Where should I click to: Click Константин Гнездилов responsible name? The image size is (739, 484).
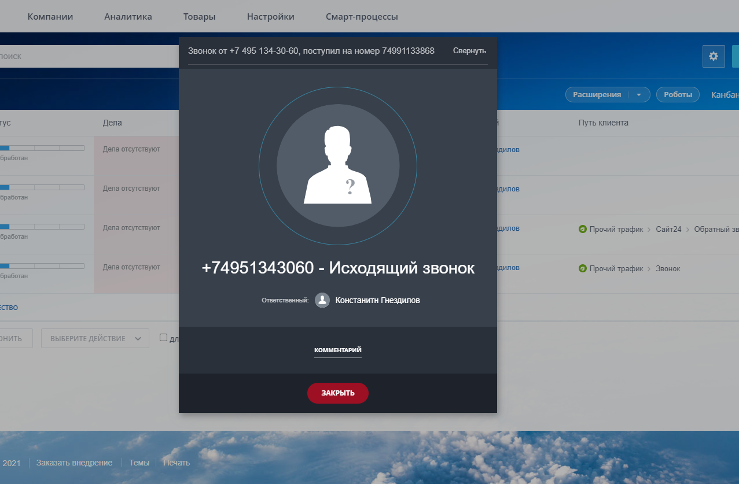point(378,300)
